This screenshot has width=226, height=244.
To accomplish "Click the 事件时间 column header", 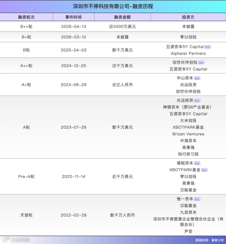I will pos(74,17).
